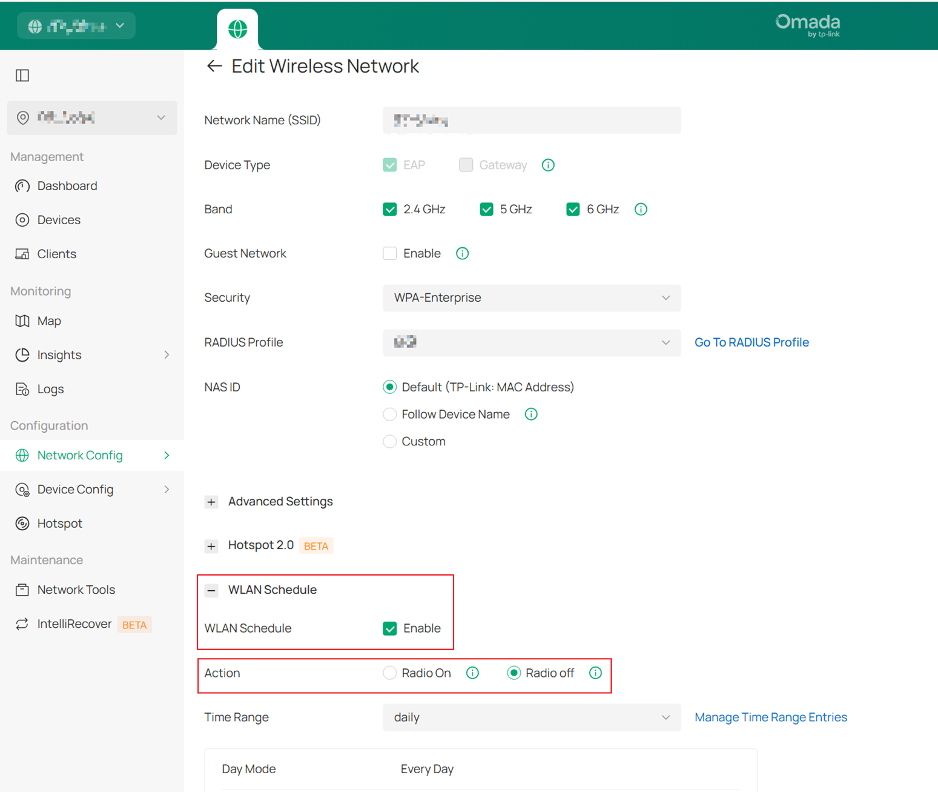Open the Dashboard page

tap(67, 185)
